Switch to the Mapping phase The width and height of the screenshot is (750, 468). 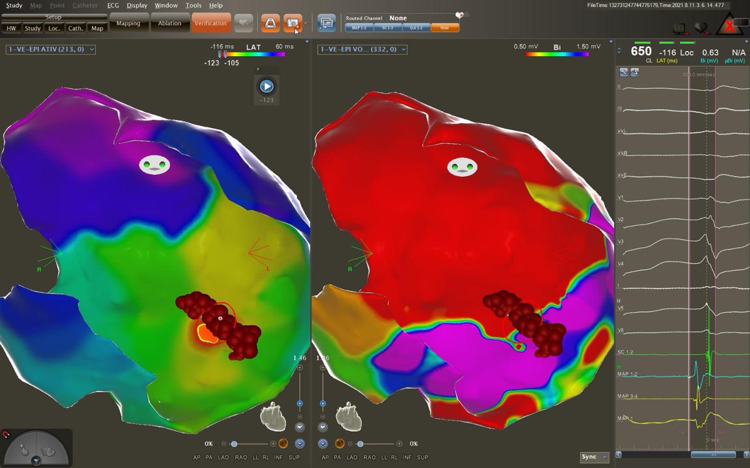[128, 24]
